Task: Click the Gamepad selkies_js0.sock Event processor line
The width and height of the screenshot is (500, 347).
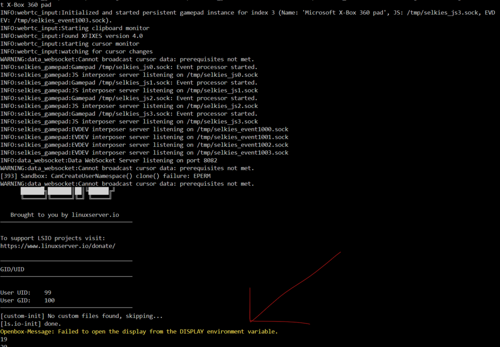Action: coord(129,67)
